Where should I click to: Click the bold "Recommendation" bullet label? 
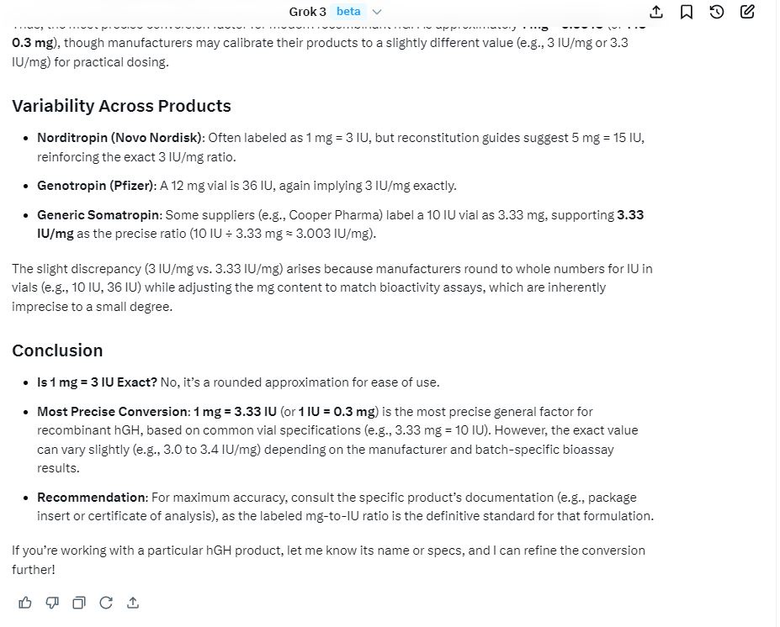click(x=91, y=498)
